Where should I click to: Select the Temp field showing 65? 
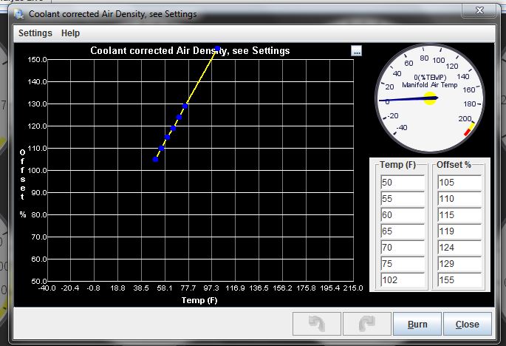click(x=402, y=231)
